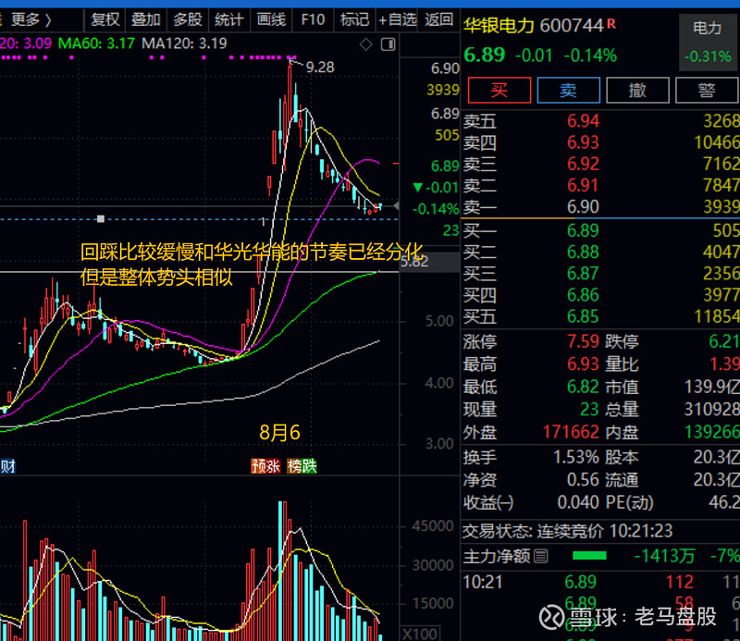Click the red 买 buy button

click(x=499, y=90)
